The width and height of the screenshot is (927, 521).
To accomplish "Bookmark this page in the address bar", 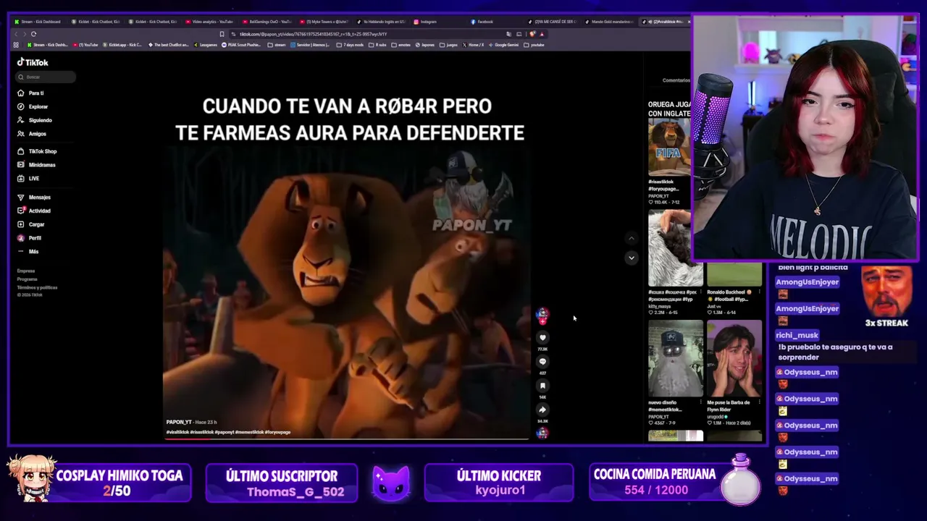I will tap(222, 34).
